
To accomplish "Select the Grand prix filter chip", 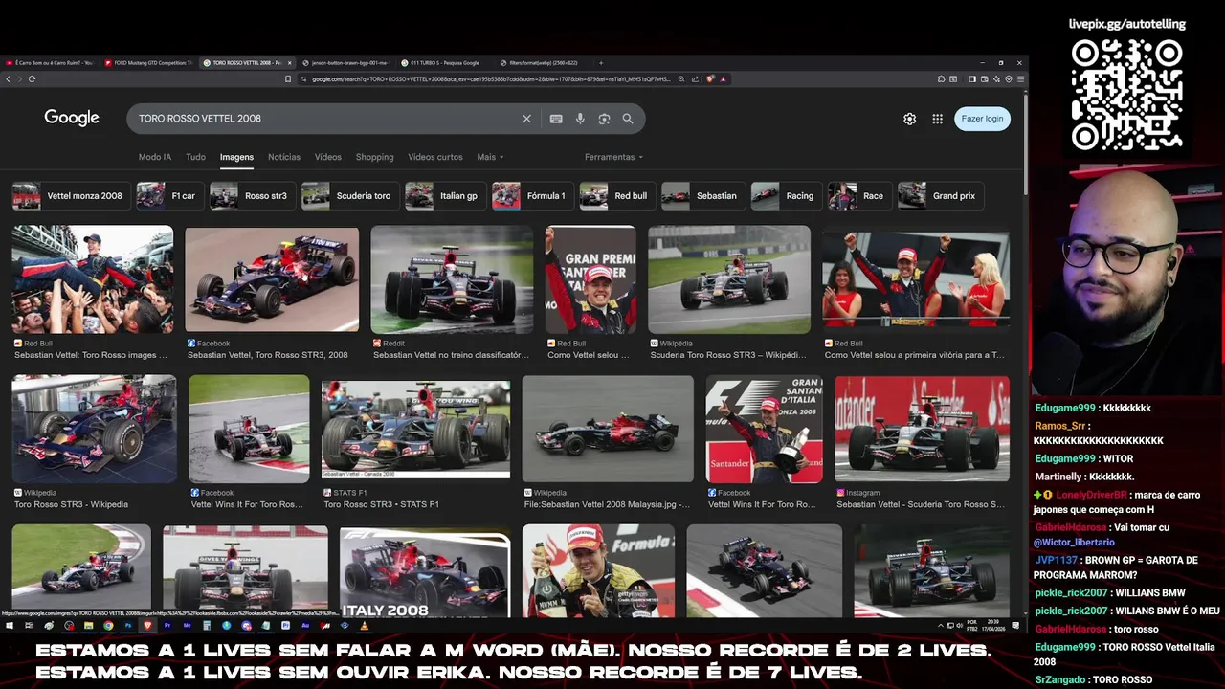I will pyautogui.click(x=940, y=196).
